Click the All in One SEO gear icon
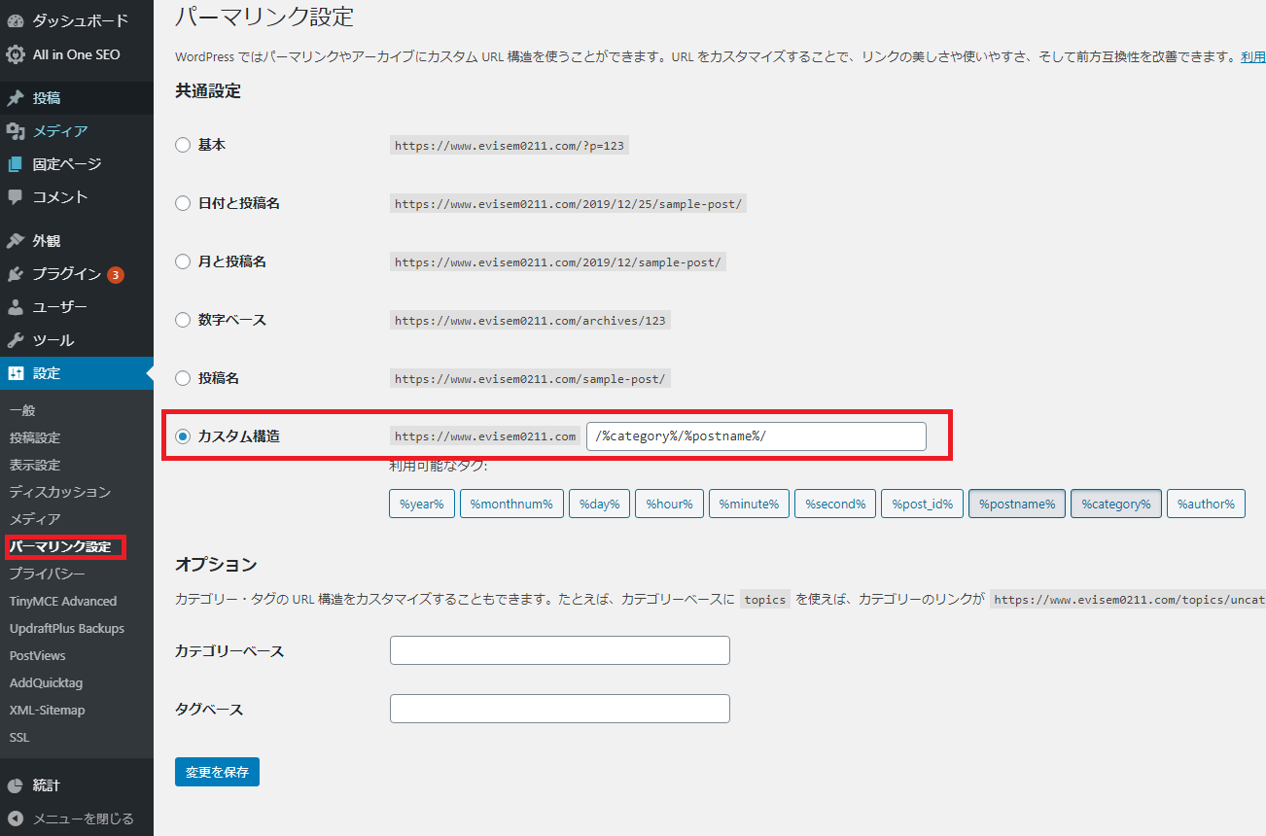 16,54
